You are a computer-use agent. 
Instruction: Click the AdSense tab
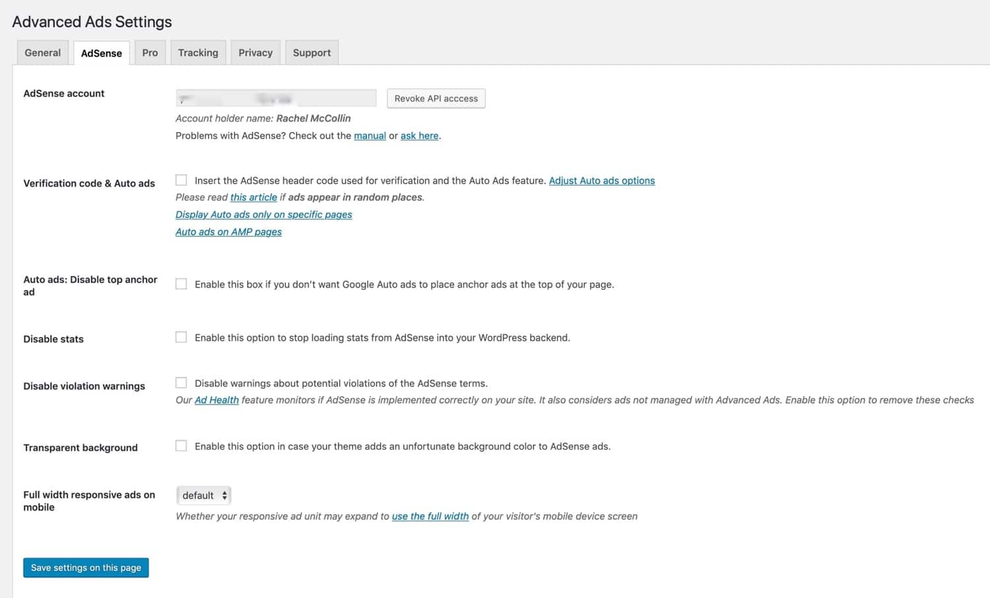101,53
